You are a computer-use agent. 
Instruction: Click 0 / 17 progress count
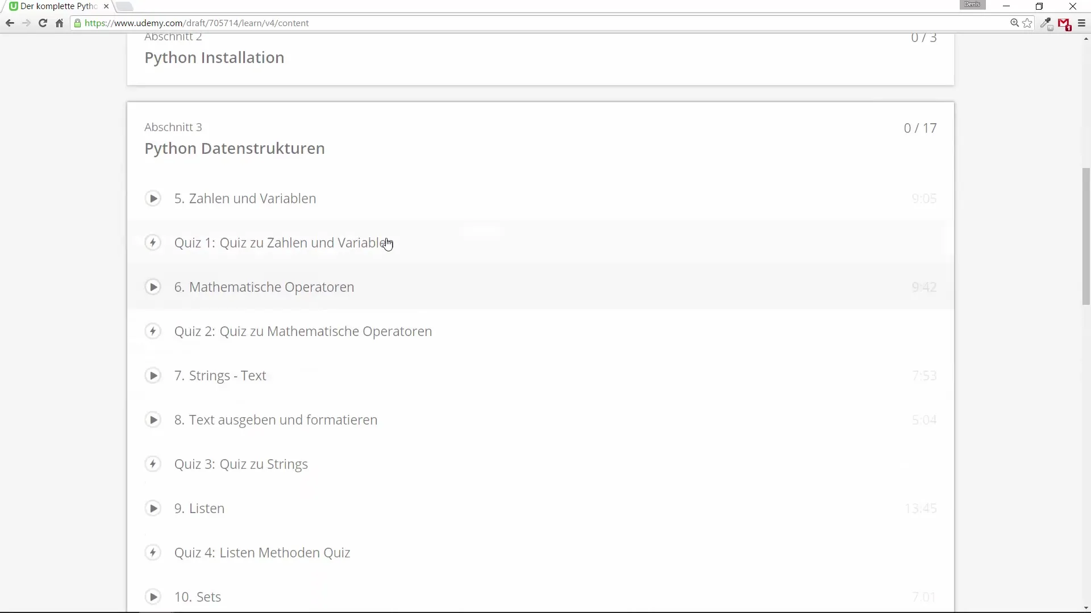pos(920,128)
